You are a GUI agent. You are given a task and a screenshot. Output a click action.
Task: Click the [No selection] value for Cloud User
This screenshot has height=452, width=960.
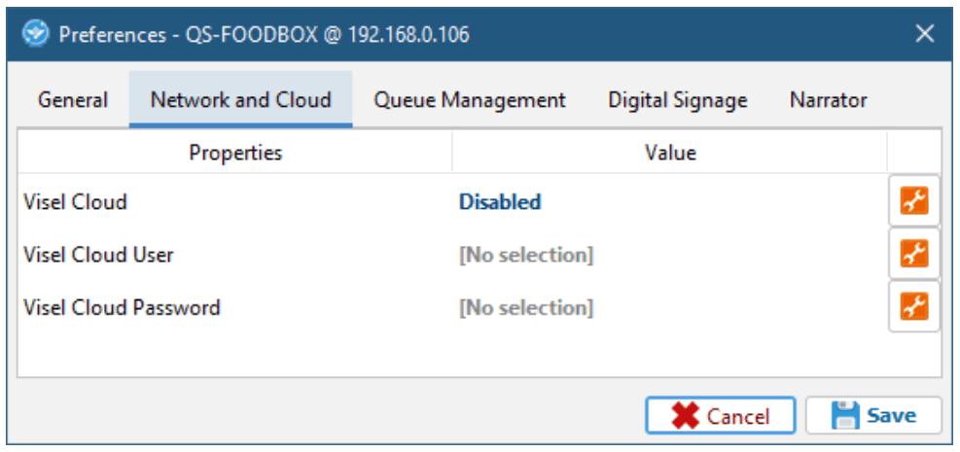click(526, 255)
